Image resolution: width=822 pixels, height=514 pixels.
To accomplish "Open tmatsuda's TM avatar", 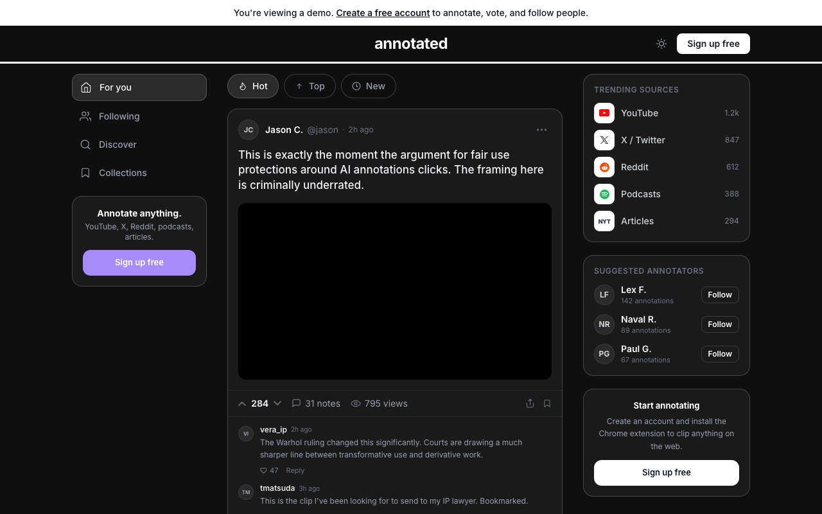I will pos(246,492).
